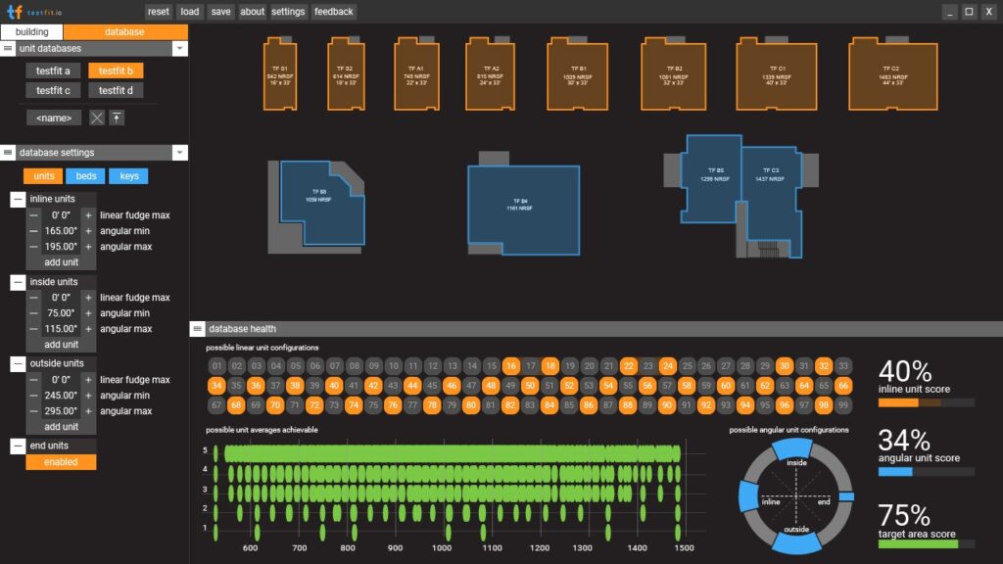The height and width of the screenshot is (564, 1003).
Task: Select the blue TF B3 corner unit
Action: [x=320, y=204]
